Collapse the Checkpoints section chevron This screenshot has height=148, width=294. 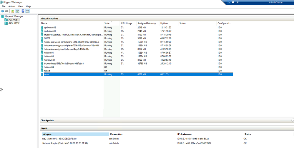[293, 120]
